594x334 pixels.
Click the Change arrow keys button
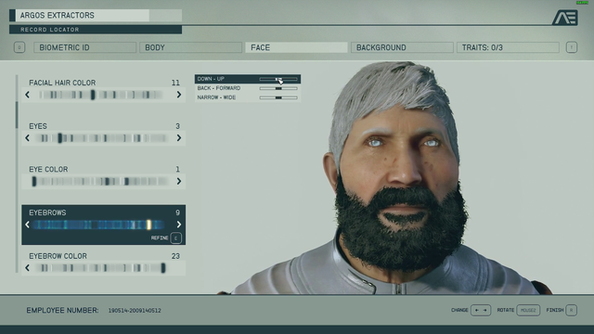coord(481,310)
